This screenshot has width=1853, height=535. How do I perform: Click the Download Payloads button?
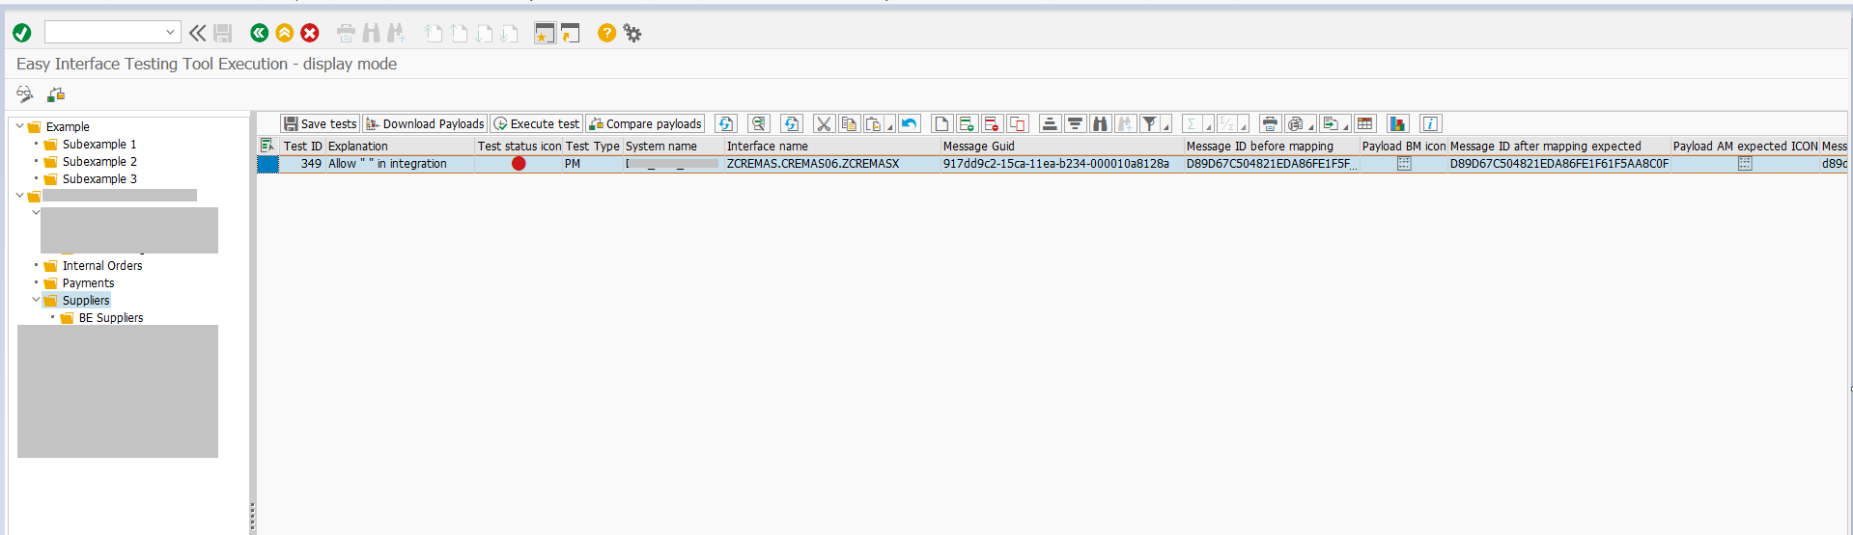tap(425, 124)
